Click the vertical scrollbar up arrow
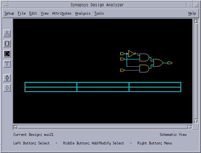 [x=196, y=21]
